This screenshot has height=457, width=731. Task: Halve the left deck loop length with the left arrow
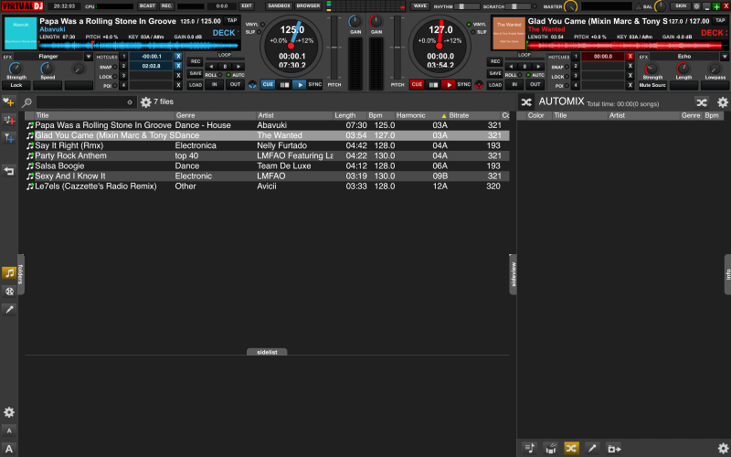click(x=212, y=66)
